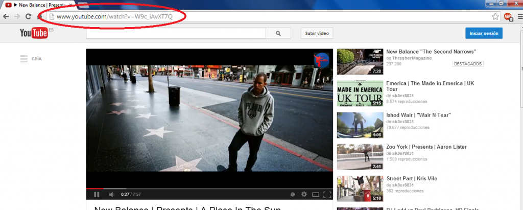Bookmark this page with the star icon
Screen dimensions: 523x210
tap(495, 16)
